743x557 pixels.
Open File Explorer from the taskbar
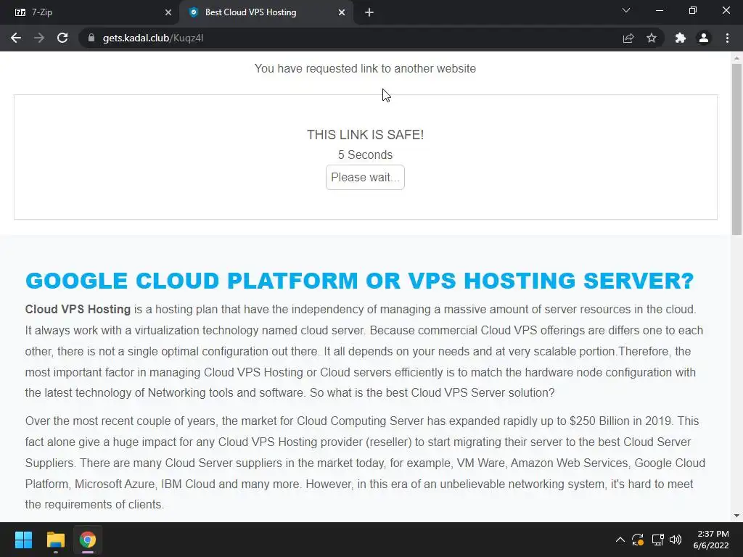click(x=55, y=540)
